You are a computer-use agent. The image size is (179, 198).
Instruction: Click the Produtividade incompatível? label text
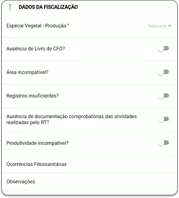coord(38,143)
